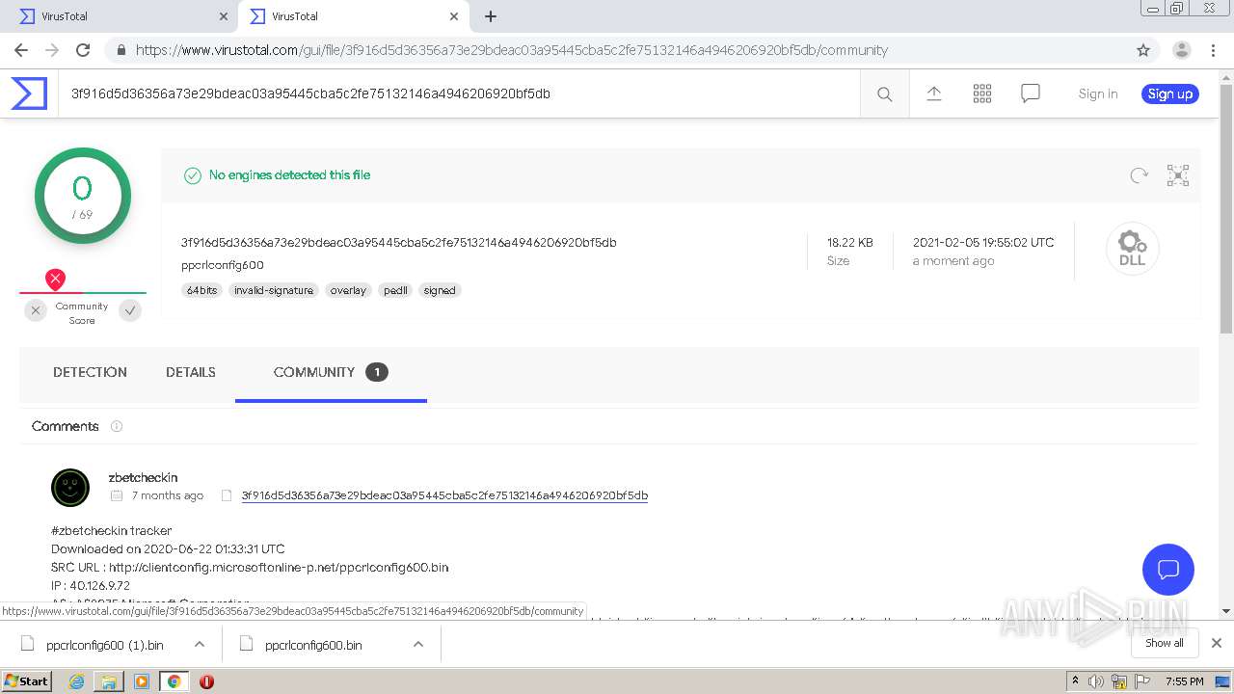This screenshot has width=1234, height=694.
Task: Click 'No engines detected this file' text
Action: point(289,174)
